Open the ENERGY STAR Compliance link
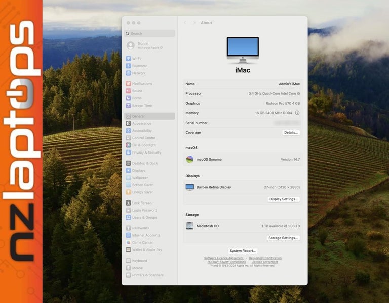The width and height of the screenshot is (389, 303). click(226, 262)
